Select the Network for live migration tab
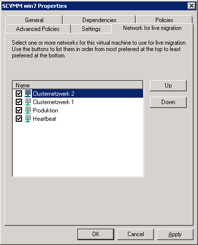 click(x=152, y=28)
